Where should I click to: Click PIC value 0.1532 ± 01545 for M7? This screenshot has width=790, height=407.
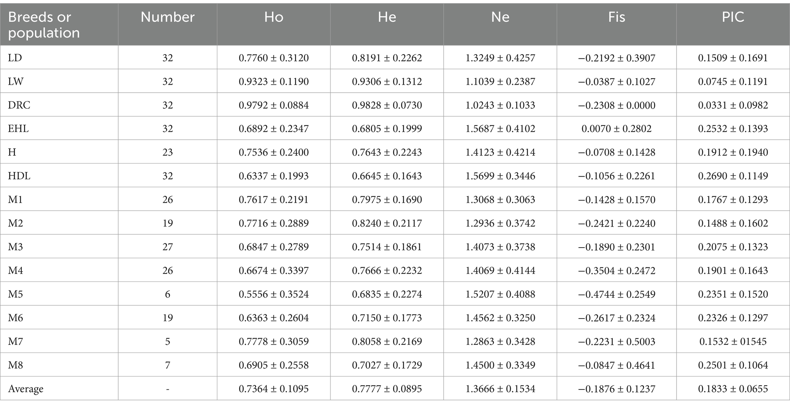tap(733, 341)
